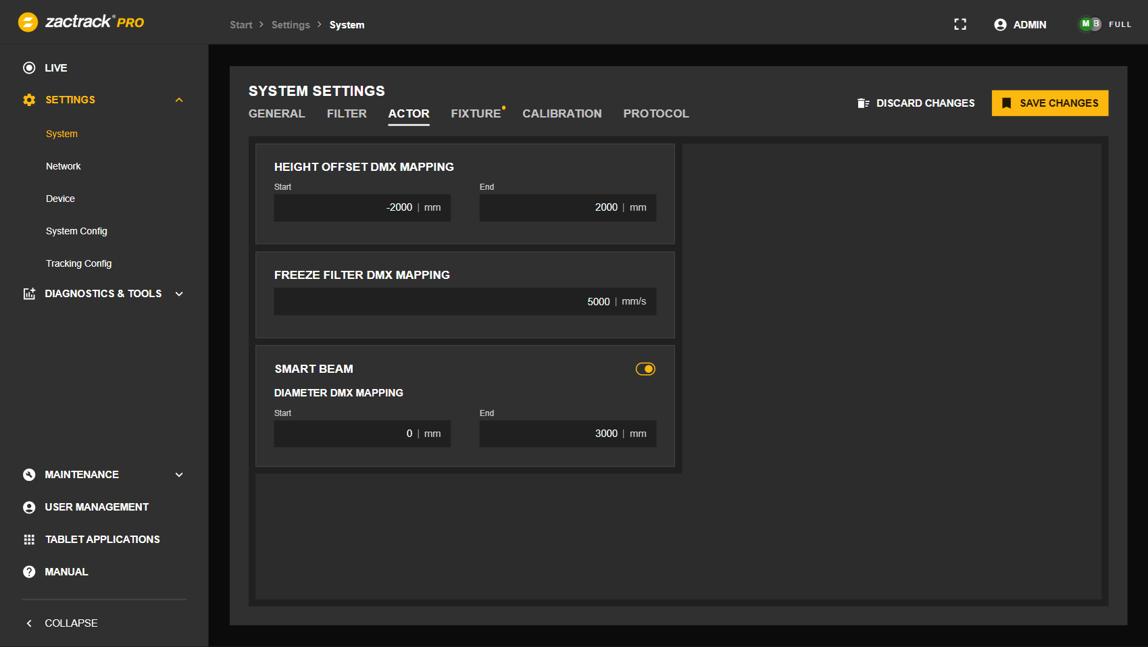Click the Collapse sidebar label
Screen dimensions: 1148x647
(x=71, y=623)
